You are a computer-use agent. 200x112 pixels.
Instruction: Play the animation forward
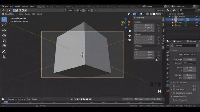[x=84, y=99]
